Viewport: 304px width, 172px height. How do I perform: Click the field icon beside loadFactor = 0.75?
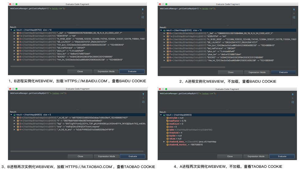point(167,121)
